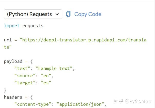Click the word requests after import

(x=33, y=26)
